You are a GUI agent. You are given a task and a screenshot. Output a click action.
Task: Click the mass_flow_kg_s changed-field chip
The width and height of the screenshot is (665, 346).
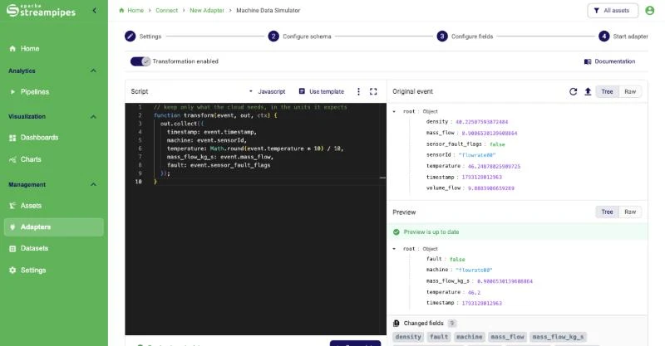click(558, 337)
